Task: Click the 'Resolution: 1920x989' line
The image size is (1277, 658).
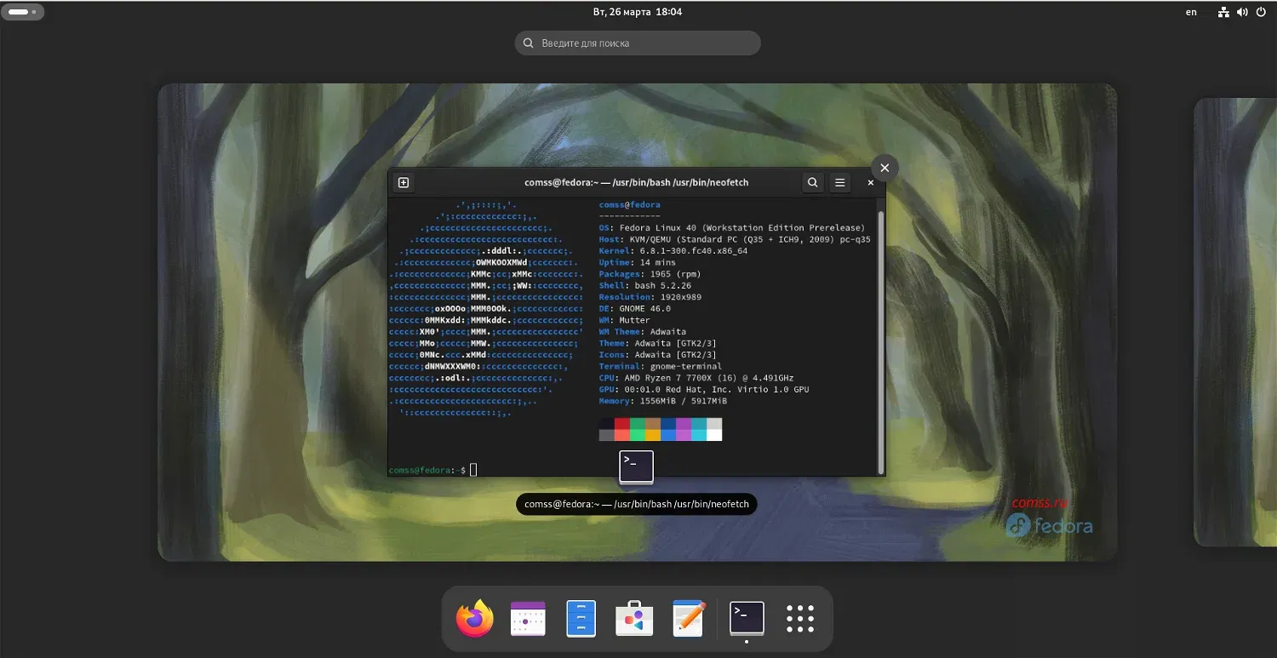Action: tap(650, 297)
